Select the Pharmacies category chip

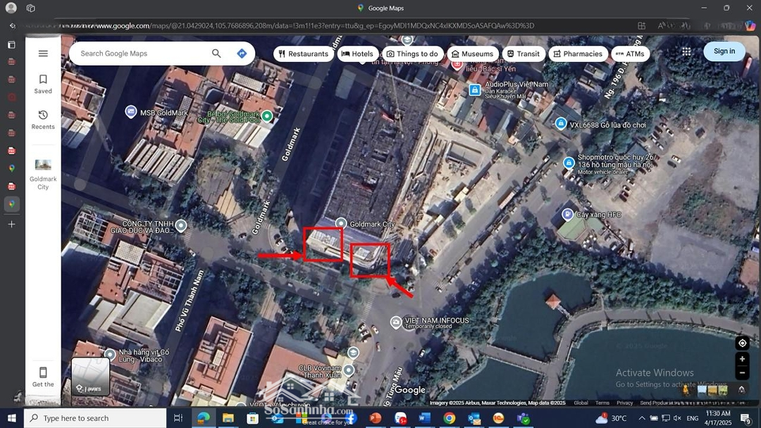tap(578, 53)
